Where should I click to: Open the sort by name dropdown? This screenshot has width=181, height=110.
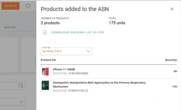pos(66,51)
